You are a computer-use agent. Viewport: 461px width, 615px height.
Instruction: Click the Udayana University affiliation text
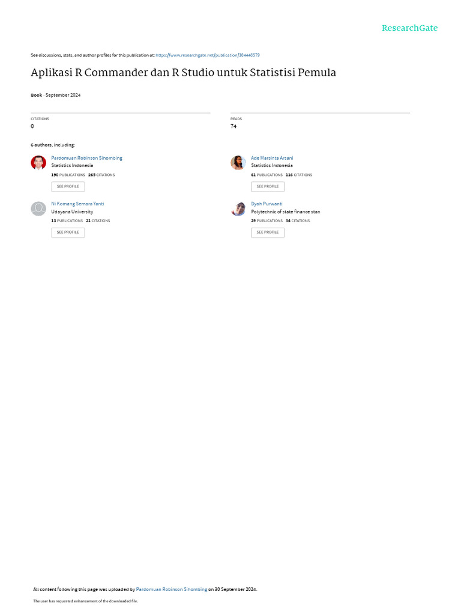[x=72, y=212]
